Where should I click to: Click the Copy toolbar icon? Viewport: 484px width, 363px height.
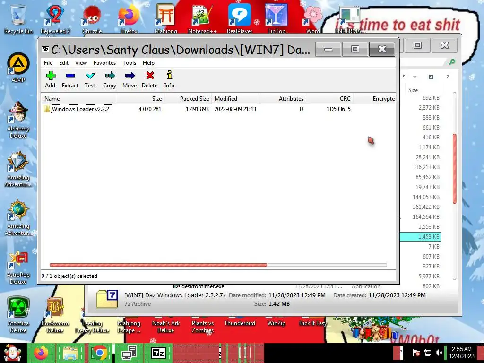tap(110, 79)
